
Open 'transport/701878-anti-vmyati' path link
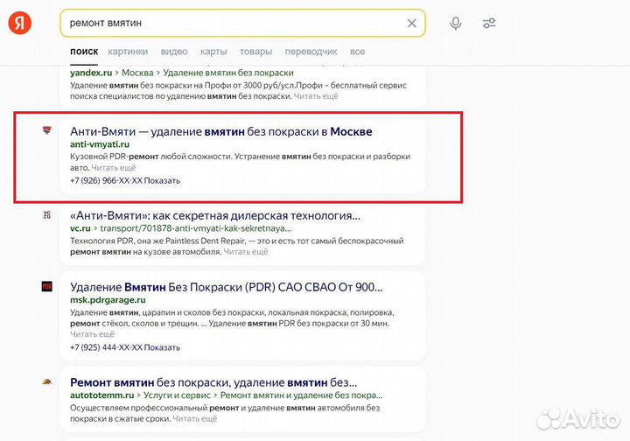click(196, 228)
